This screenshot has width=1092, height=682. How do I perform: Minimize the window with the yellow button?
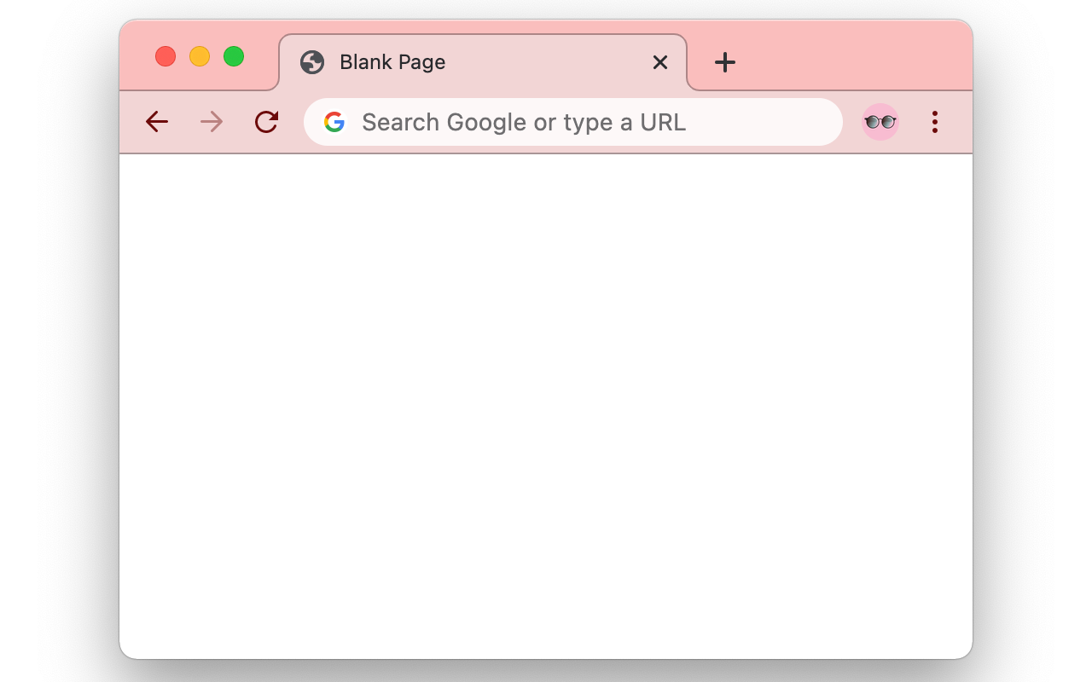(x=200, y=56)
